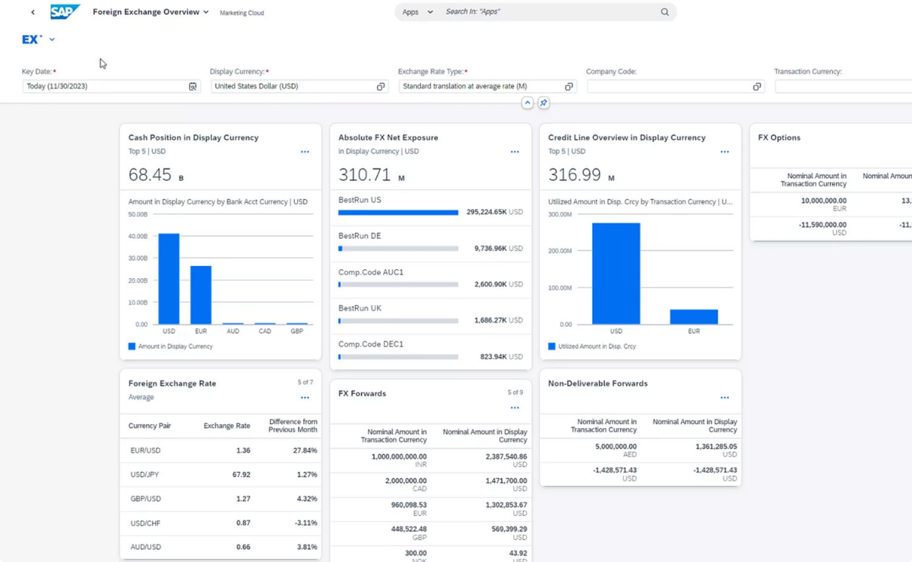Click the back navigation arrow
Image resolution: width=912 pixels, height=562 pixels.
[33, 12]
